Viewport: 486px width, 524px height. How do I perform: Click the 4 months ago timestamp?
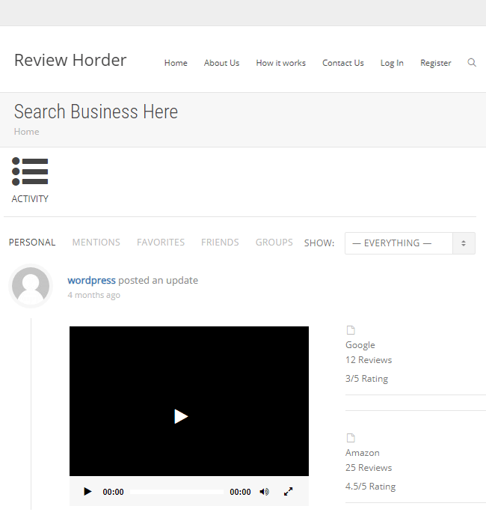pyautogui.click(x=93, y=295)
